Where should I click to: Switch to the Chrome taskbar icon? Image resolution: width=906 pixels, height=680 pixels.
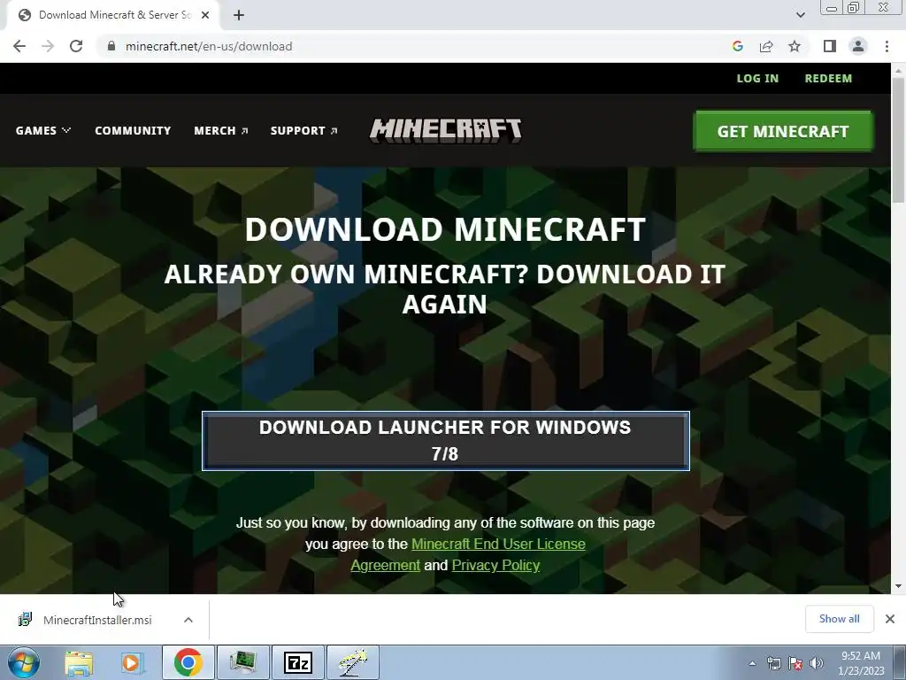coord(188,662)
